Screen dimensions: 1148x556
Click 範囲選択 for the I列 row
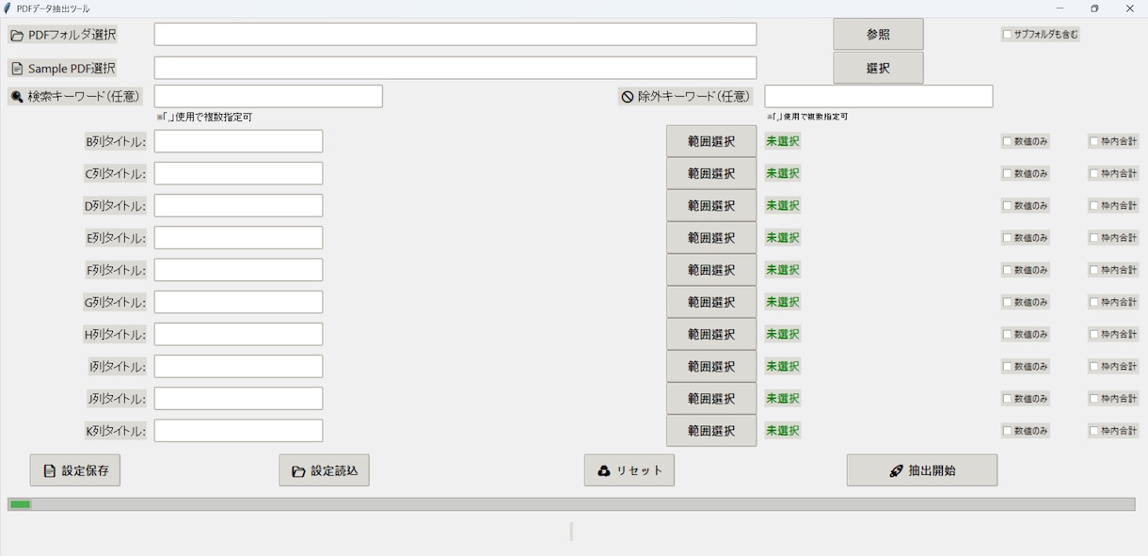(711, 366)
